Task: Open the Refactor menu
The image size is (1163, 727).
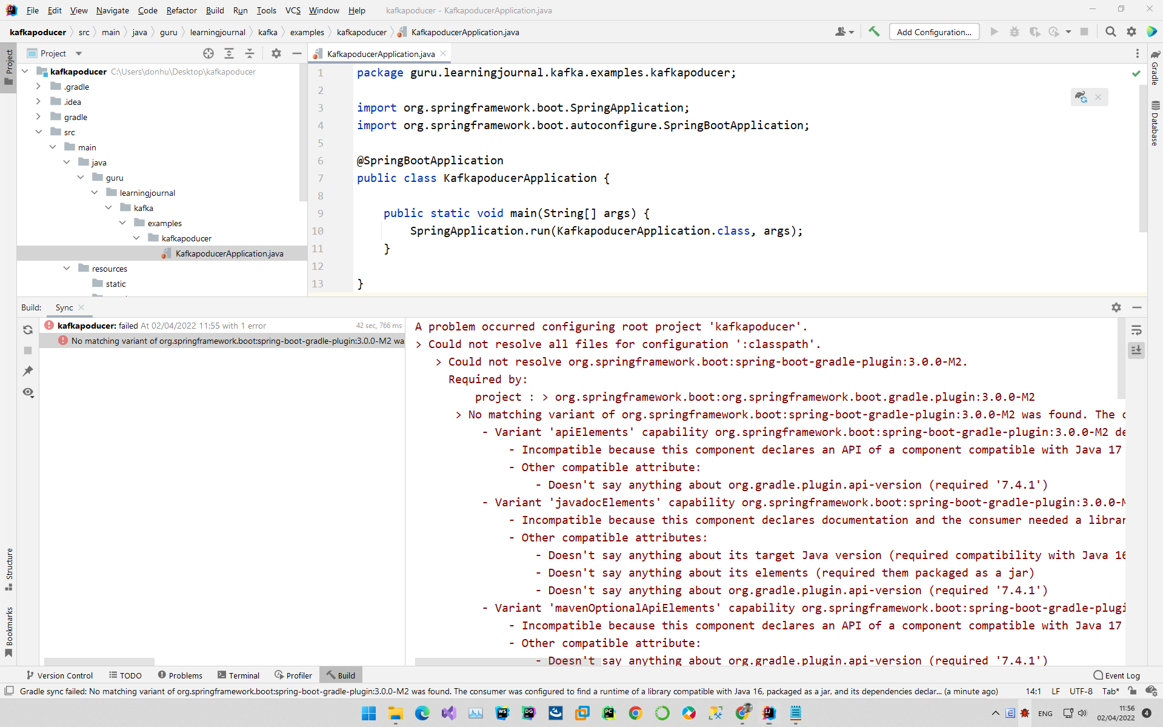Action: coord(181,10)
